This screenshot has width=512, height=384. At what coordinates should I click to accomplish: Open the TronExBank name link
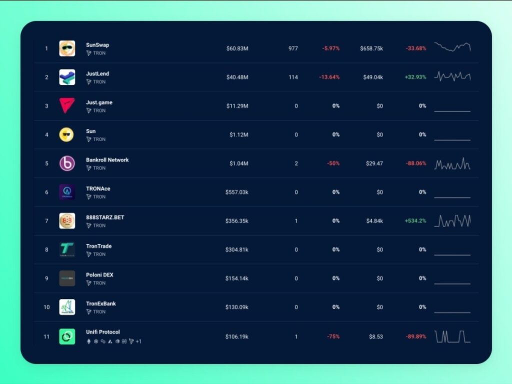100,303
